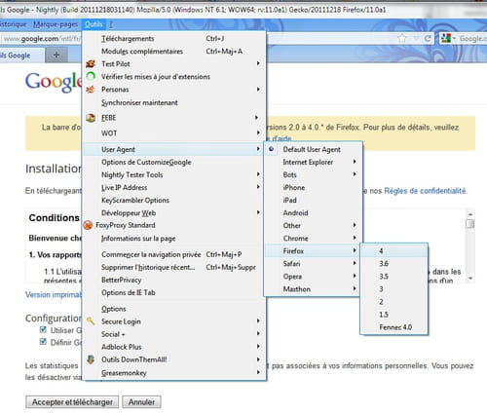Select the iPhone user agent
487x414 pixels.
pos(313,187)
